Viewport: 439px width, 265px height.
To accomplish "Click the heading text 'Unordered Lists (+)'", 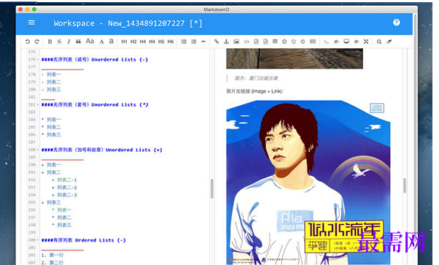I will point(134,150).
